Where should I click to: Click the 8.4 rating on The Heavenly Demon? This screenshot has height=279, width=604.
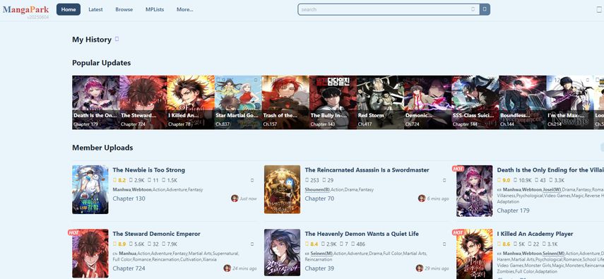coord(312,244)
